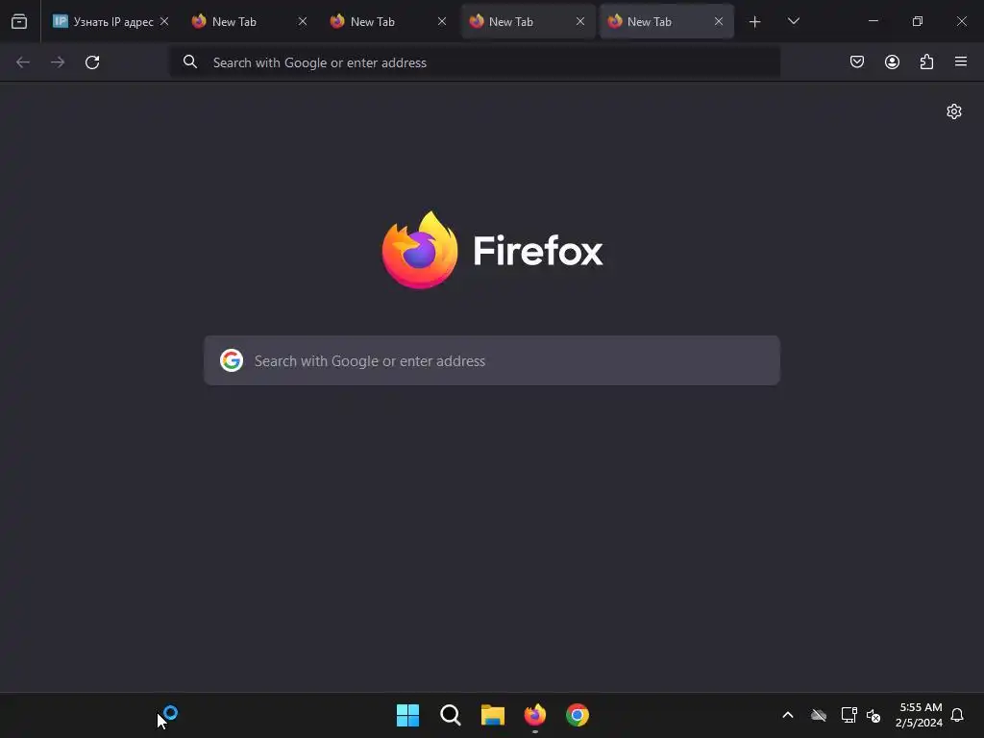Focus the top address bar field
Screen dimensions: 984x738
[475, 62]
